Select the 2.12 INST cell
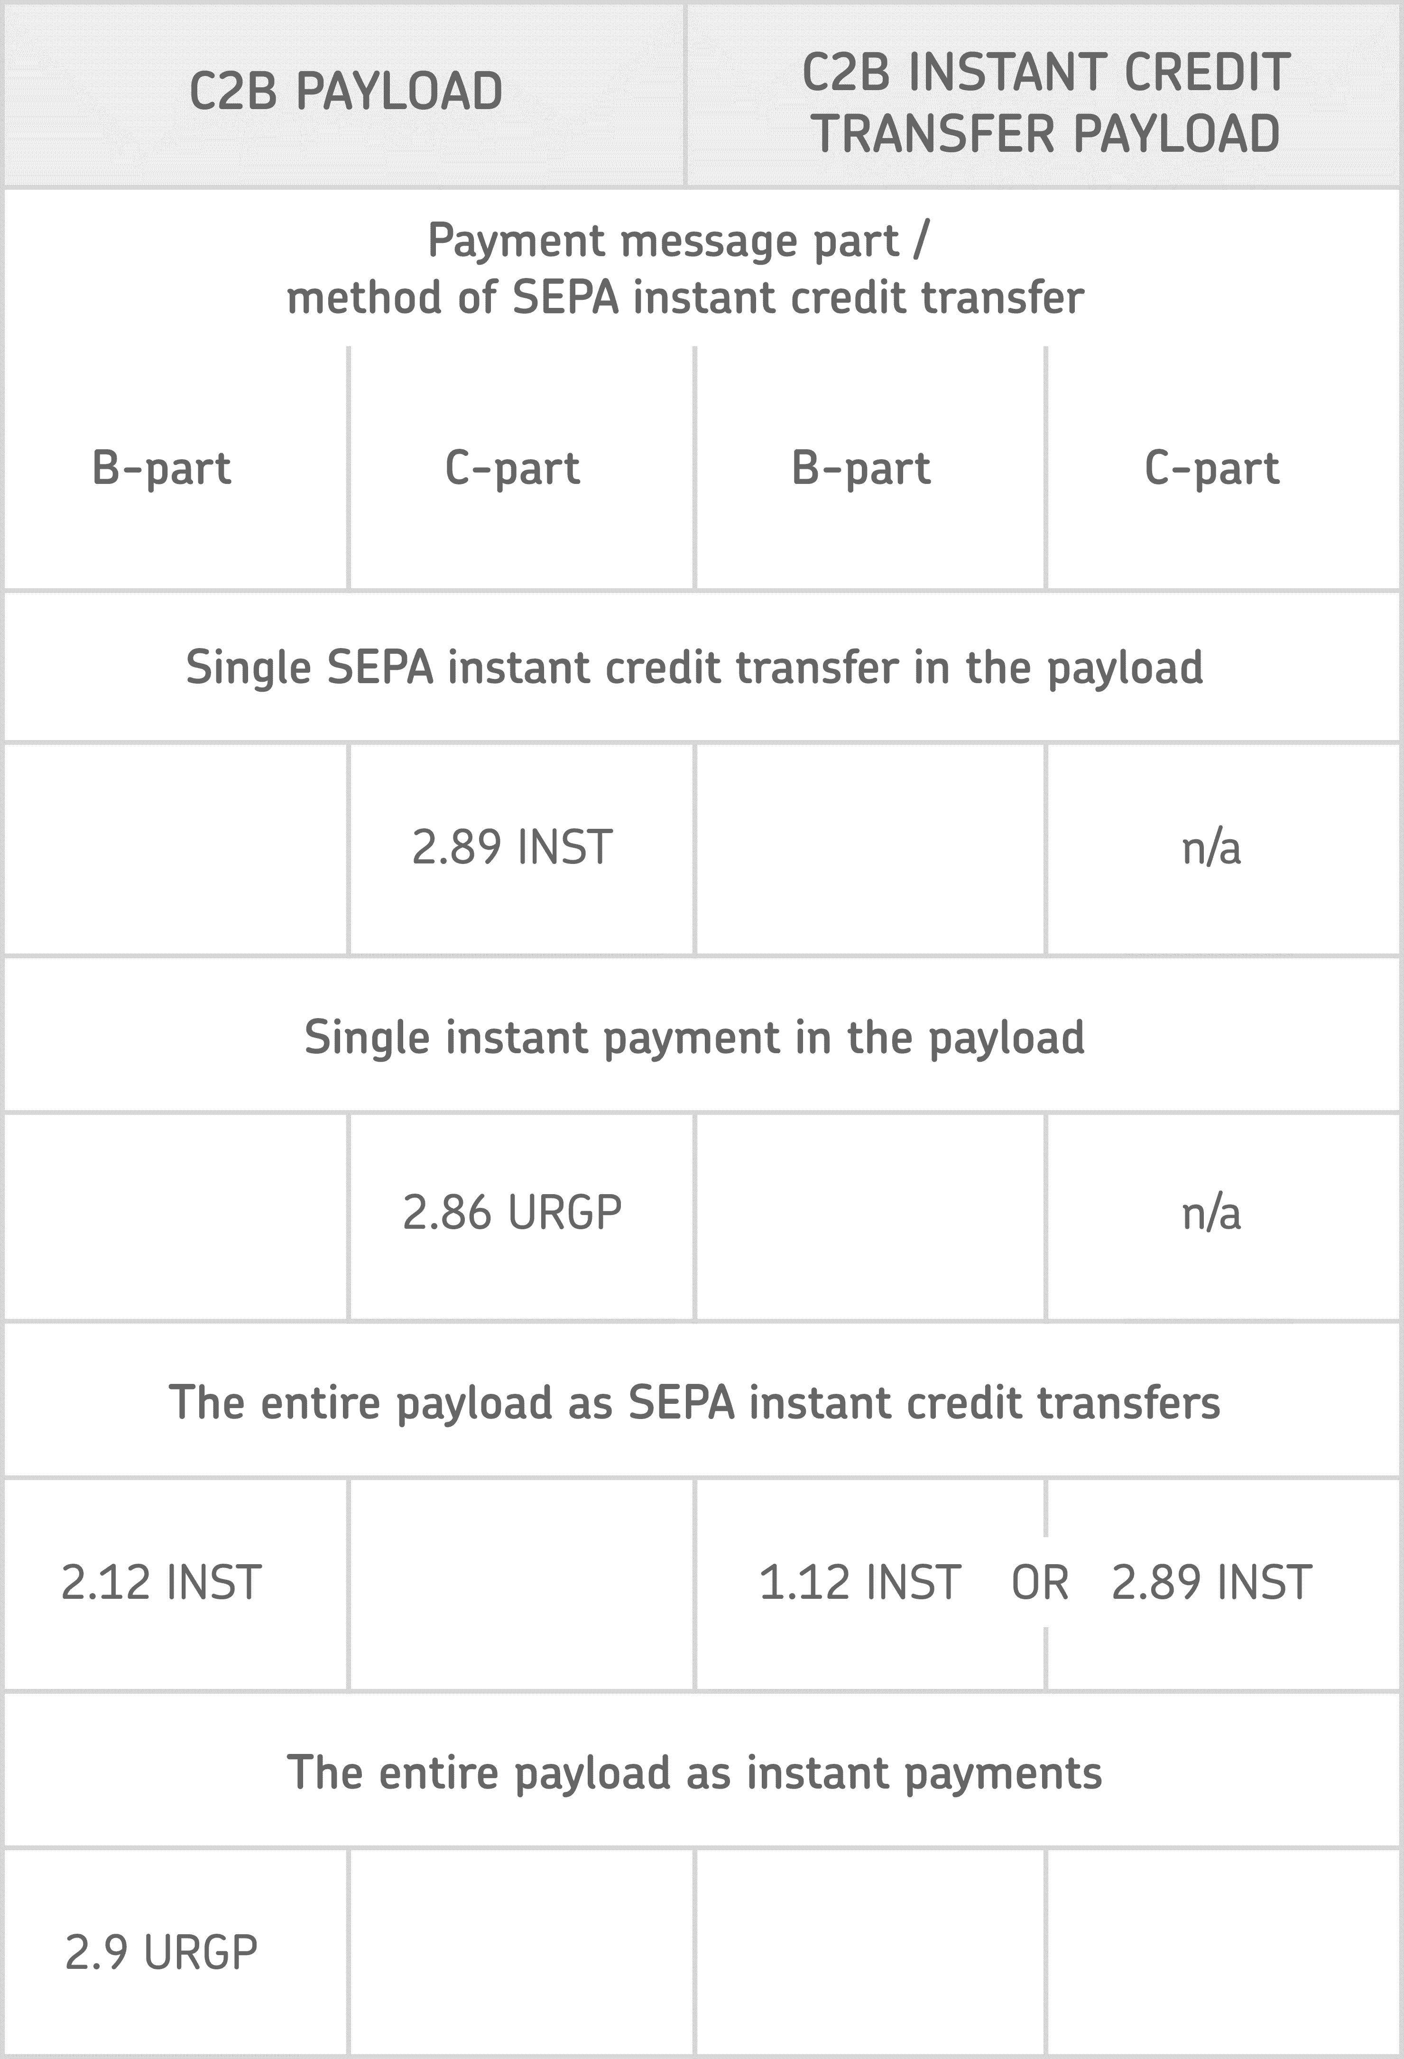The height and width of the screenshot is (2059, 1404). pyautogui.click(x=161, y=1583)
